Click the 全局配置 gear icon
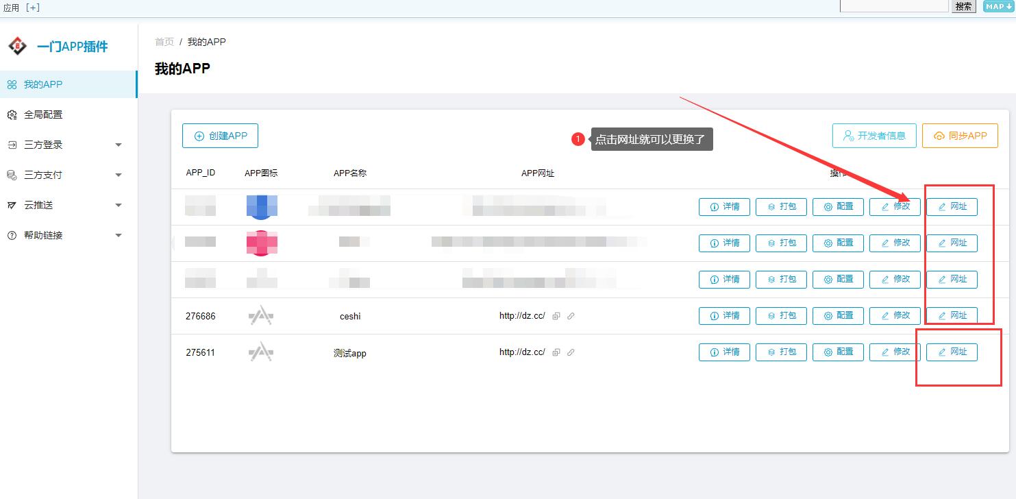This screenshot has height=499, width=1016. click(12, 115)
